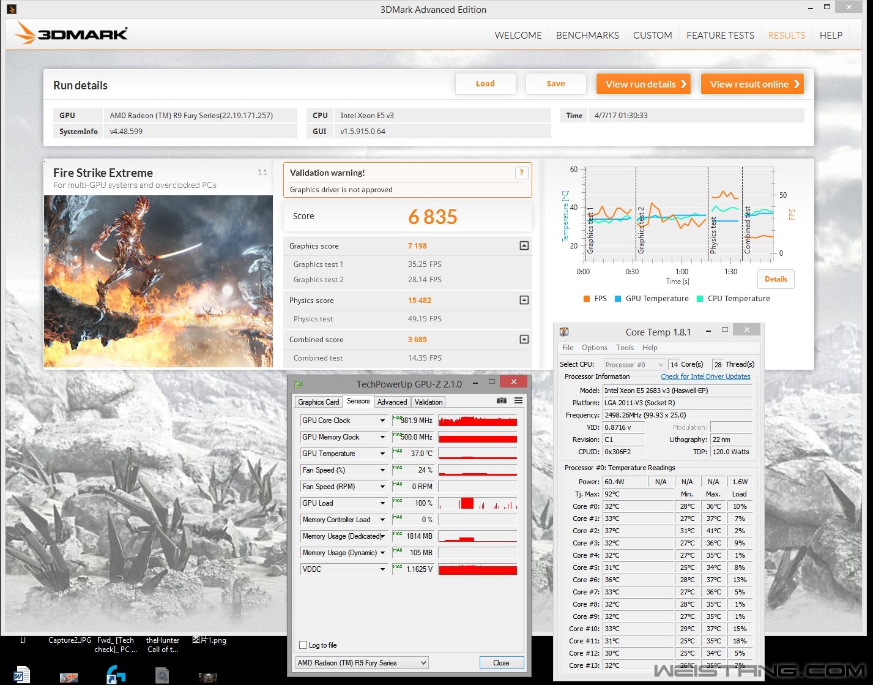The width and height of the screenshot is (873, 685).
Task: Open the Core Temp Tools menu
Action: coord(625,348)
